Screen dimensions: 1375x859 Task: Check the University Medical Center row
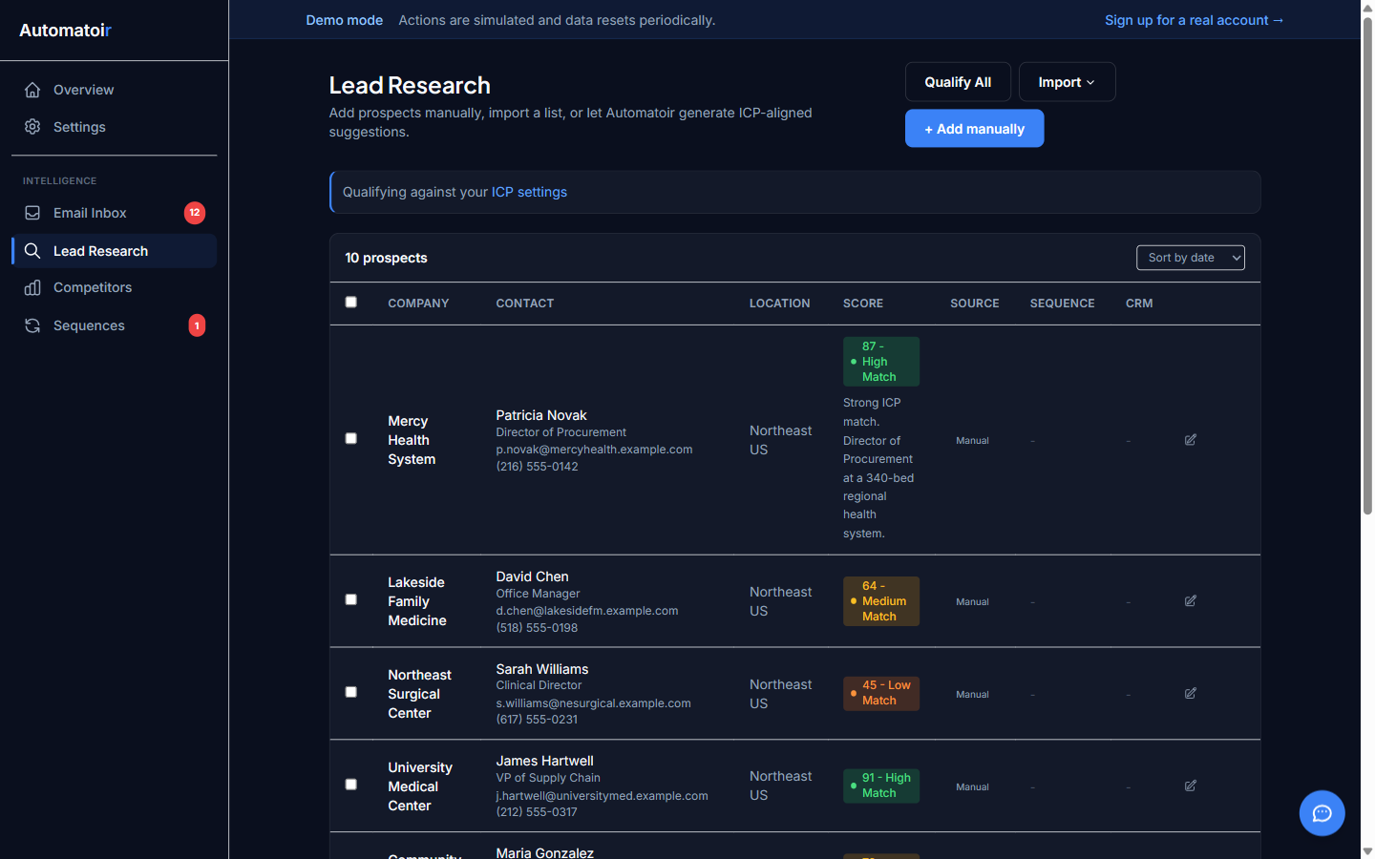click(350, 785)
